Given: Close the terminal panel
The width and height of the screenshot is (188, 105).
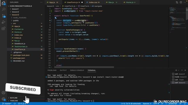Looking at the screenshot, I should tap(185, 70).
